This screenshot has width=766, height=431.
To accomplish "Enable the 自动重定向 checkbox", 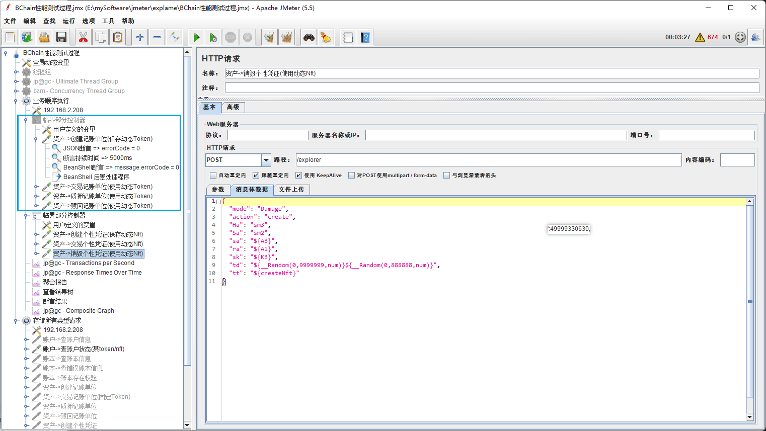I will point(213,176).
